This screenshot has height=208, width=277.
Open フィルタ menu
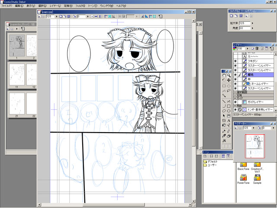pyautogui.click(x=80, y=6)
